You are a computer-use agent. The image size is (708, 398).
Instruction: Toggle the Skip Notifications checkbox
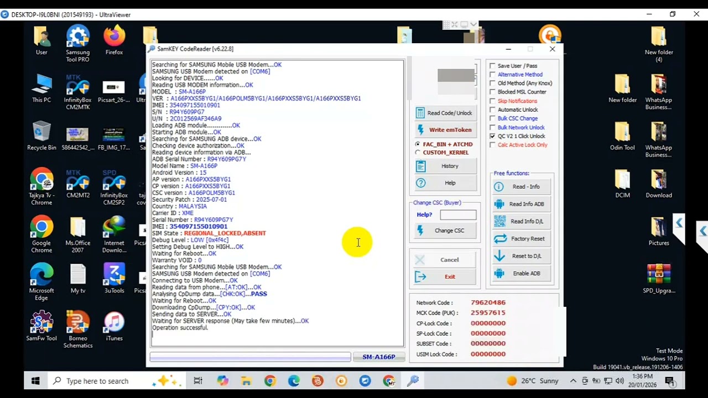pos(493,101)
